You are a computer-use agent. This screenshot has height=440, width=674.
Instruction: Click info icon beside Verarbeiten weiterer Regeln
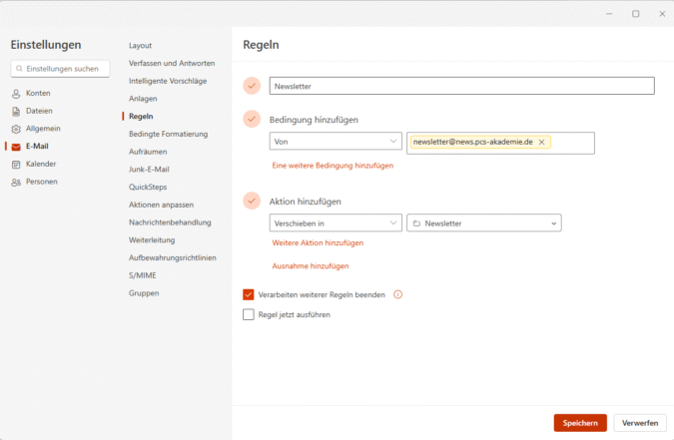[397, 295]
